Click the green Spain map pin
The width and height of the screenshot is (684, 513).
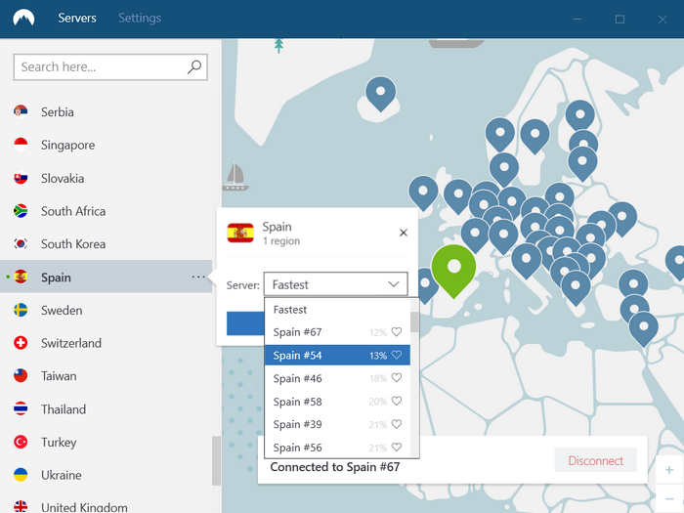pyautogui.click(x=453, y=271)
